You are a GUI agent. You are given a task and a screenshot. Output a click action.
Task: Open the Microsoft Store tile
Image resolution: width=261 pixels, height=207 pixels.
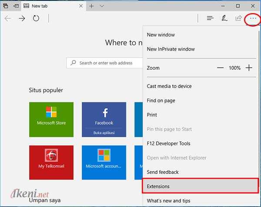pos(51,119)
